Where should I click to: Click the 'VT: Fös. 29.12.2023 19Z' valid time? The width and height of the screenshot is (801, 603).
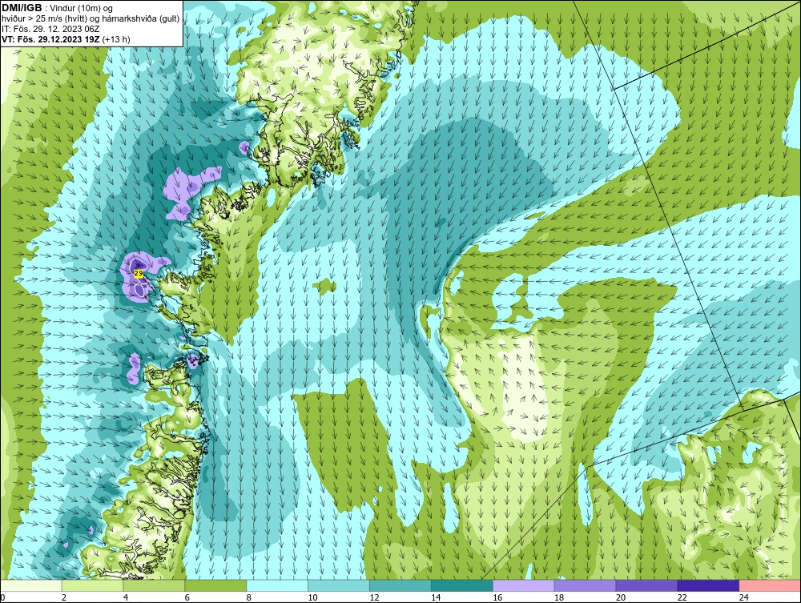(50, 39)
